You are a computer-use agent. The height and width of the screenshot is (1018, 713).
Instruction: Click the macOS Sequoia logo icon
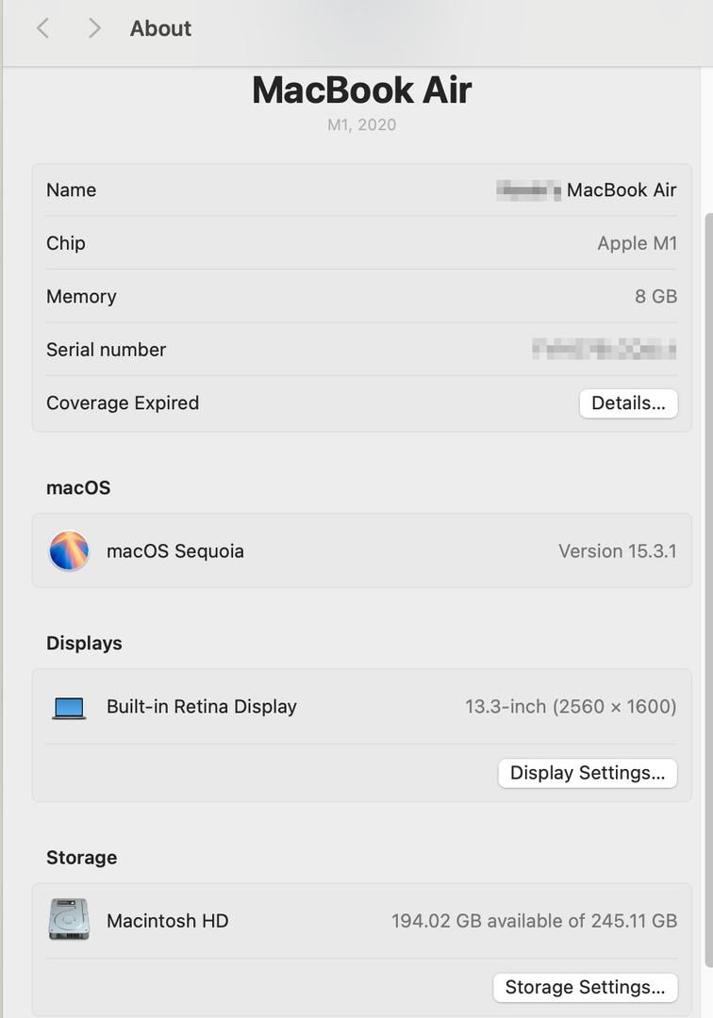pos(69,550)
